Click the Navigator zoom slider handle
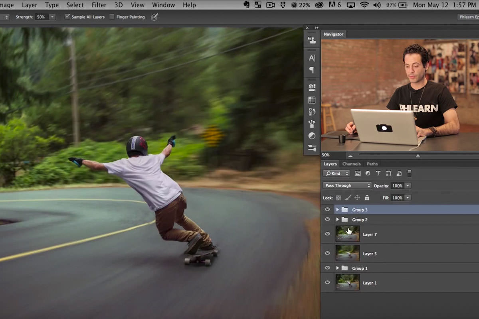This screenshot has height=319, width=479. [418, 156]
